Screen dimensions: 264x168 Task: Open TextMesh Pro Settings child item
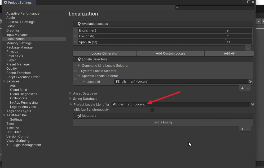(16, 120)
